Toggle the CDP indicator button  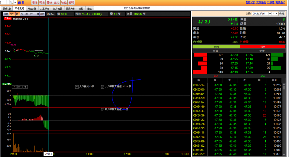[x=42, y=14]
